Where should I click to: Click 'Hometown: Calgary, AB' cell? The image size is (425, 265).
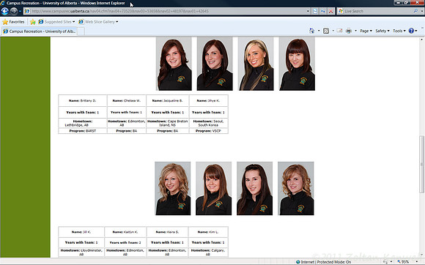point(208,253)
